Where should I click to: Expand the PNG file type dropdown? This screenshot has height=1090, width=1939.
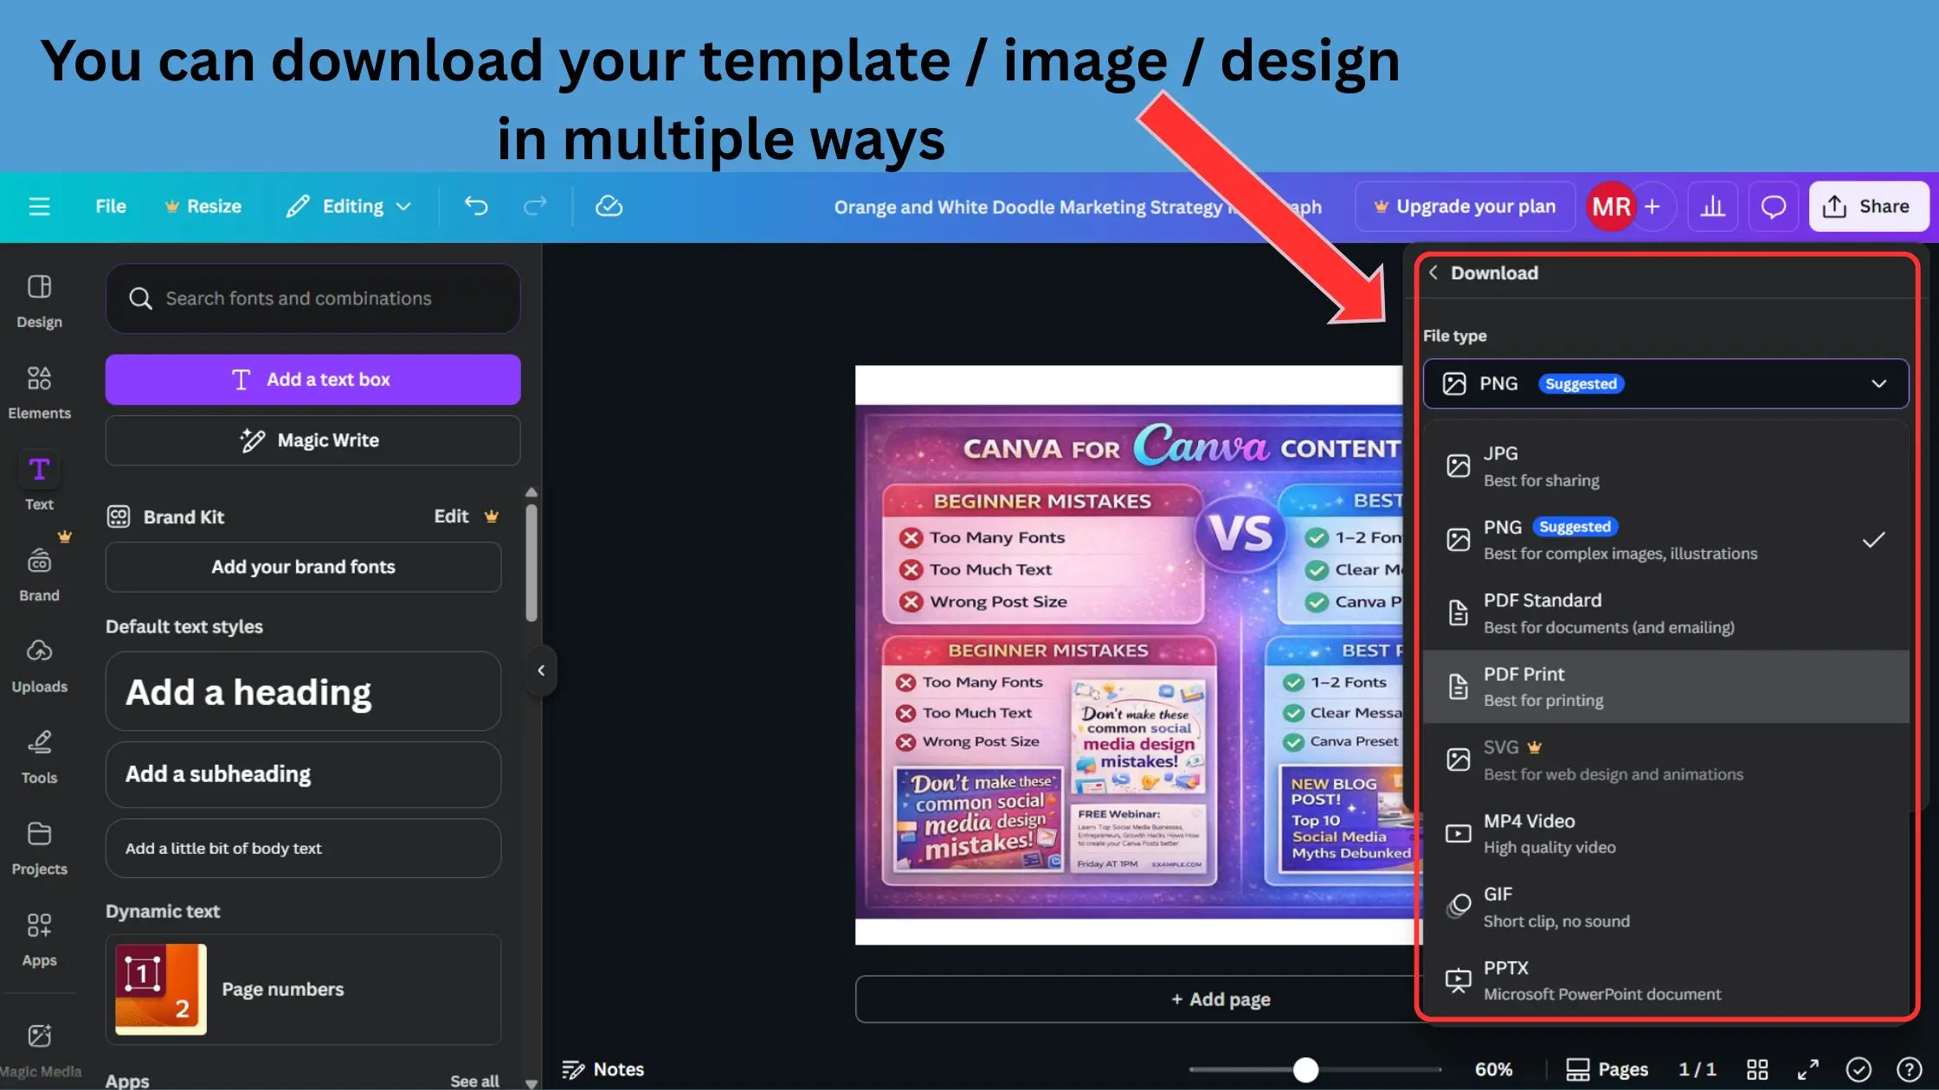(1665, 383)
